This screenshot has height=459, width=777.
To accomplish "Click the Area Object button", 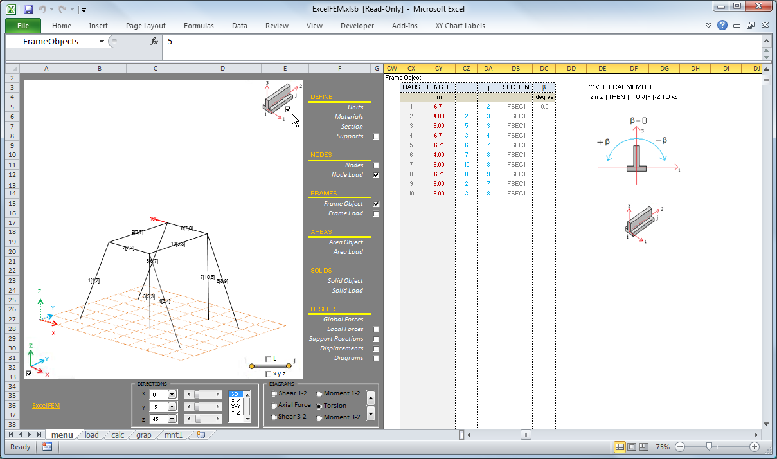I will click(345, 242).
